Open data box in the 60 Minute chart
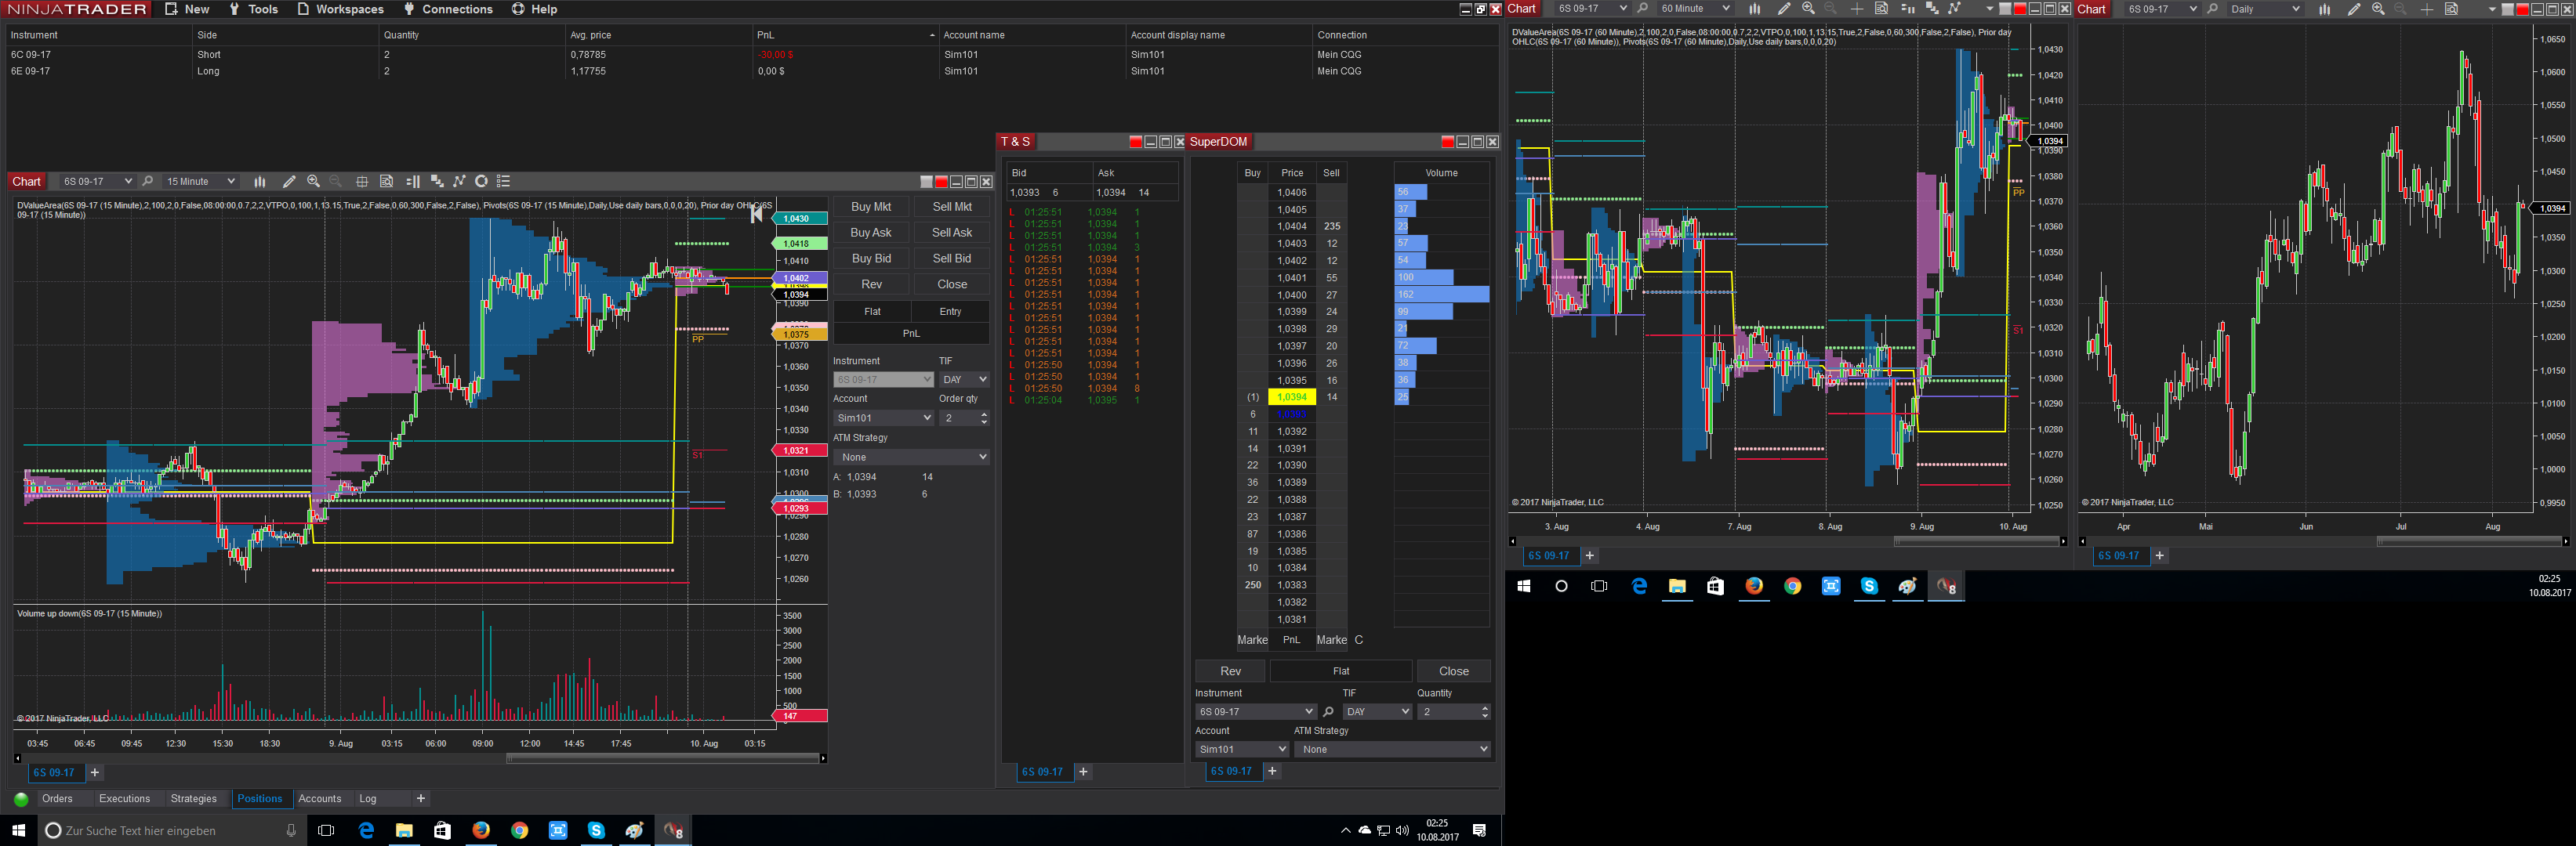This screenshot has height=846, width=2576. (1881, 9)
